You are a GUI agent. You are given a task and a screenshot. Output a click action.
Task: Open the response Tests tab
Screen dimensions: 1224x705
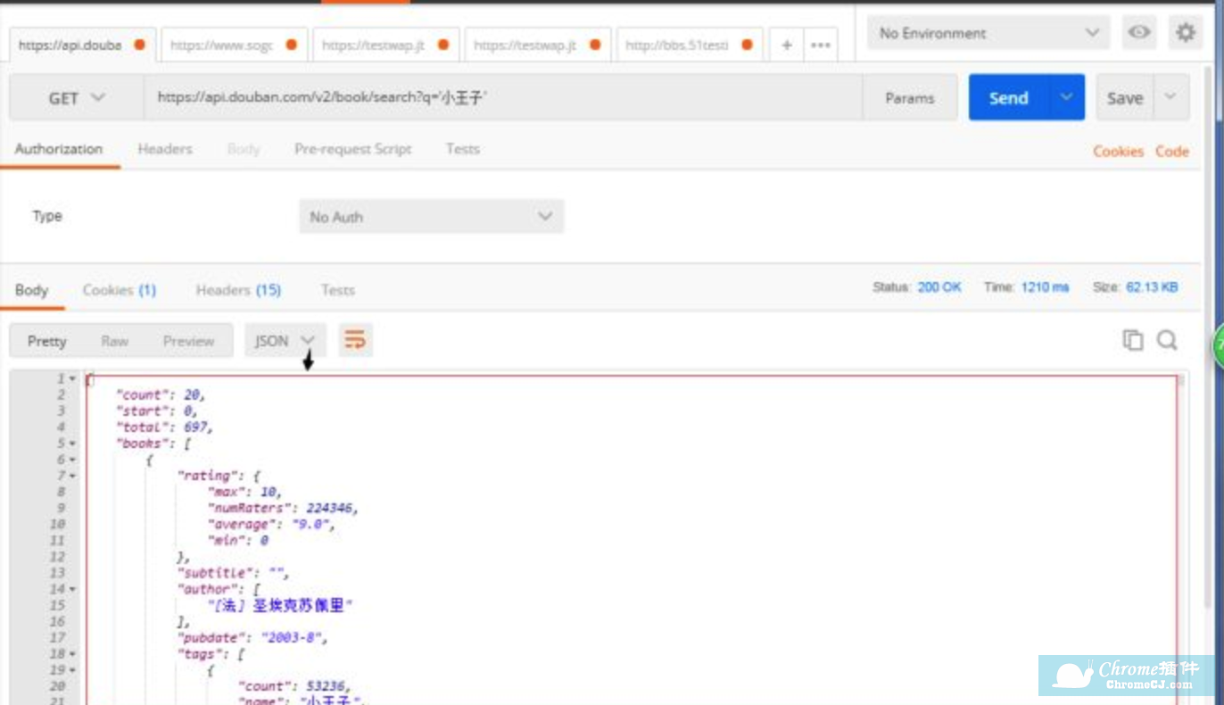[338, 290]
